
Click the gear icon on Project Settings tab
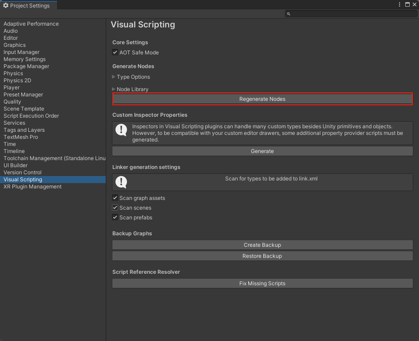(x=6, y=5)
